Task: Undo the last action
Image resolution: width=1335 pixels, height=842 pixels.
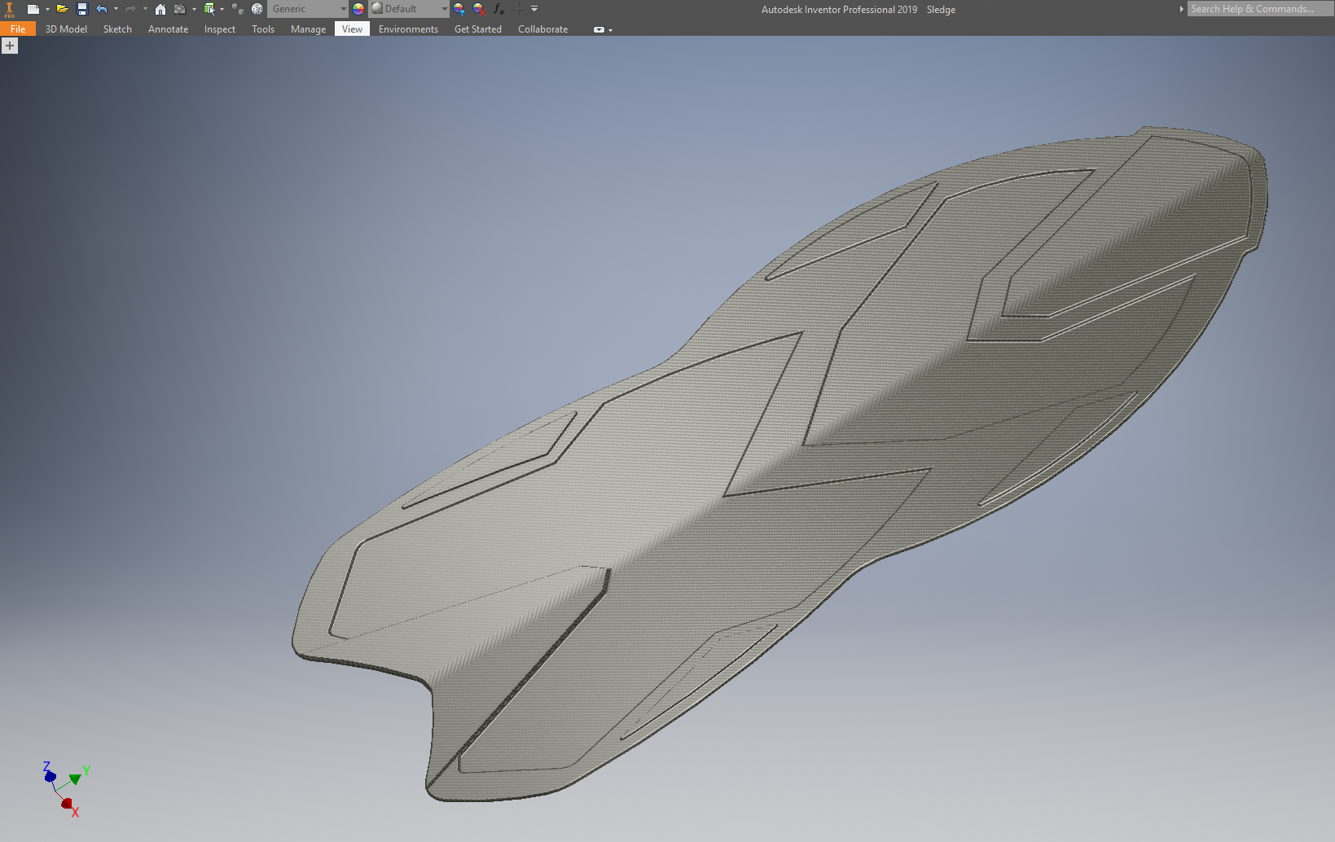Action: [x=102, y=9]
